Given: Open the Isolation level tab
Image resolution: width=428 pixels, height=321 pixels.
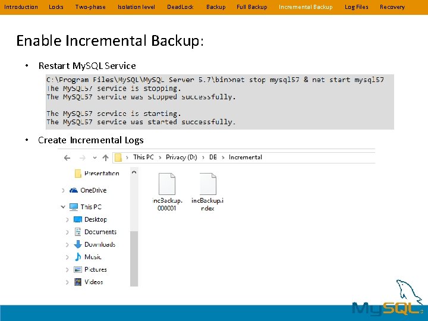Looking at the screenshot, I should pos(136,7).
